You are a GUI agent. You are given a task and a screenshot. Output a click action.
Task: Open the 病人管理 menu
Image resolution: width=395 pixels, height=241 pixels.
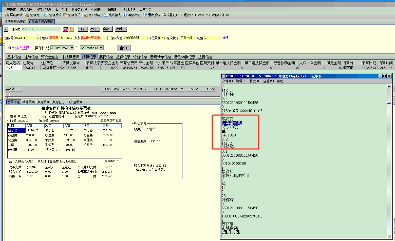tap(26, 9)
